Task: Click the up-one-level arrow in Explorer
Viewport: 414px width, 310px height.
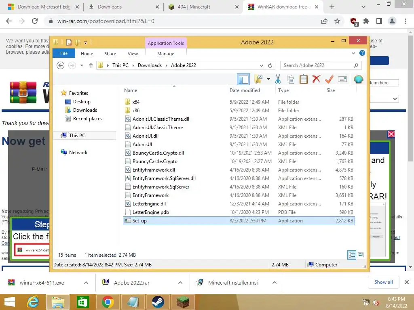Action: pos(91,65)
